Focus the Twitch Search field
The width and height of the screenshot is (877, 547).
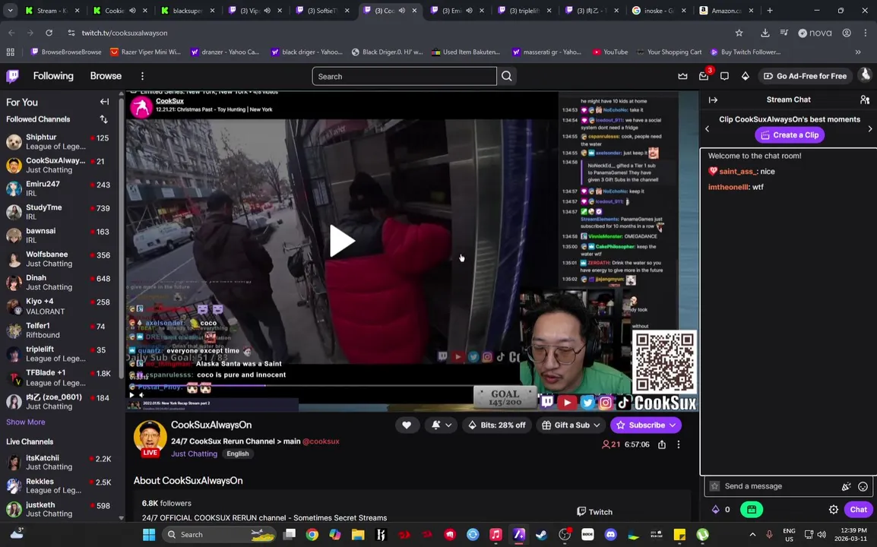404,76
